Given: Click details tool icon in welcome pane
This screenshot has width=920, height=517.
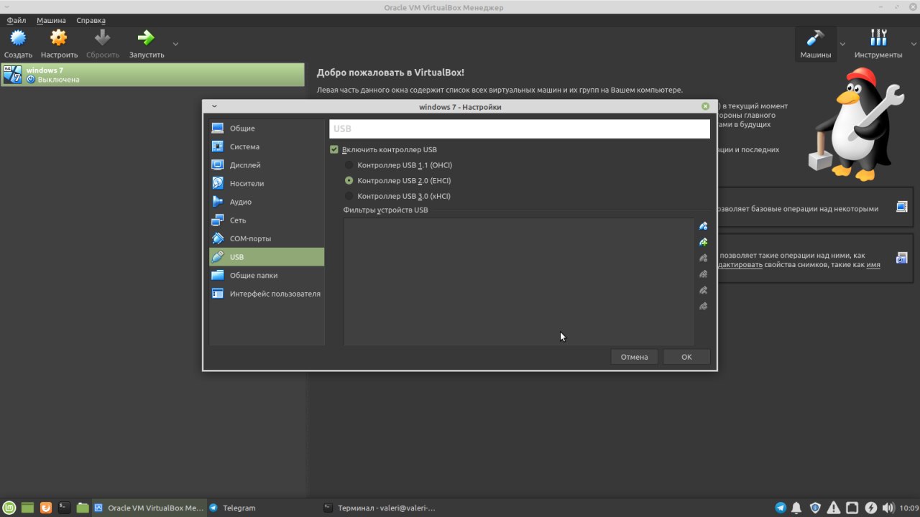Looking at the screenshot, I should 902,208.
